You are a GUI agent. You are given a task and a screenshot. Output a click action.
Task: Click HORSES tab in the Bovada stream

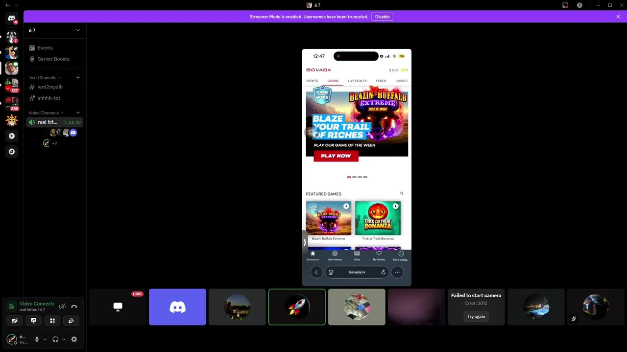pos(401,81)
